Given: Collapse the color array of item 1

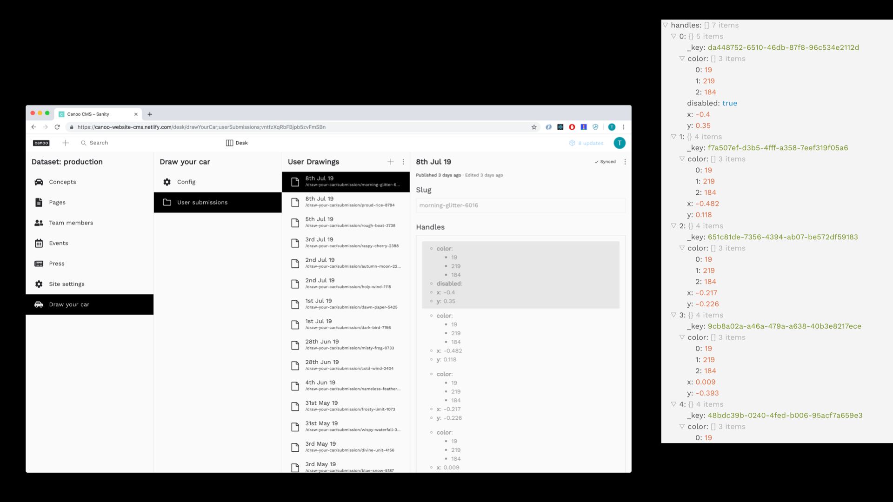Looking at the screenshot, I should (682, 159).
